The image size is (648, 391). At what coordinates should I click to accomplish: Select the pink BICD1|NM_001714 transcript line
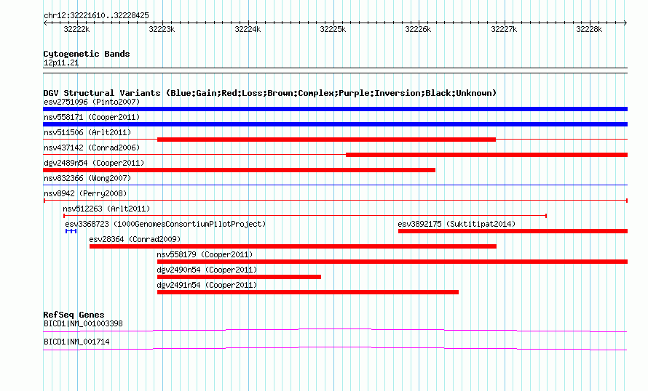tap(335, 349)
